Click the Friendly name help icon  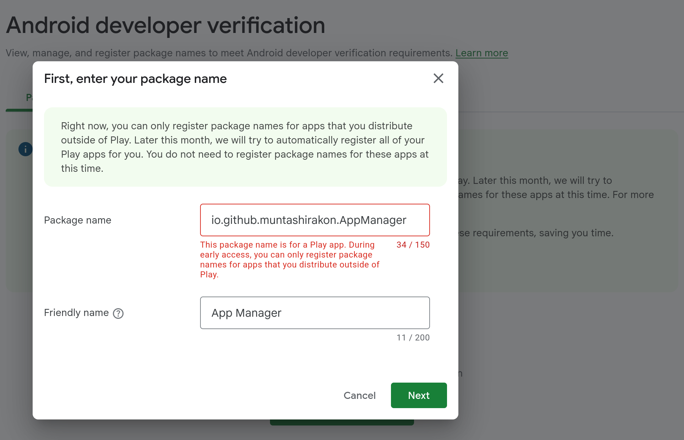coord(118,314)
